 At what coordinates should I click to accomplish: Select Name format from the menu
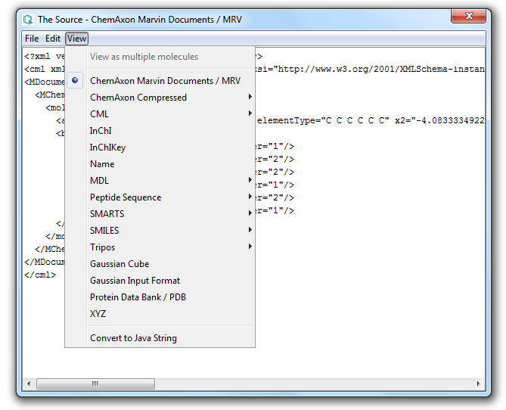(102, 164)
